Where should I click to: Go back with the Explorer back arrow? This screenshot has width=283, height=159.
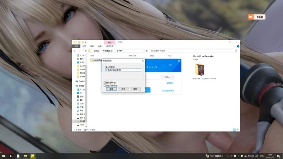click(75, 51)
